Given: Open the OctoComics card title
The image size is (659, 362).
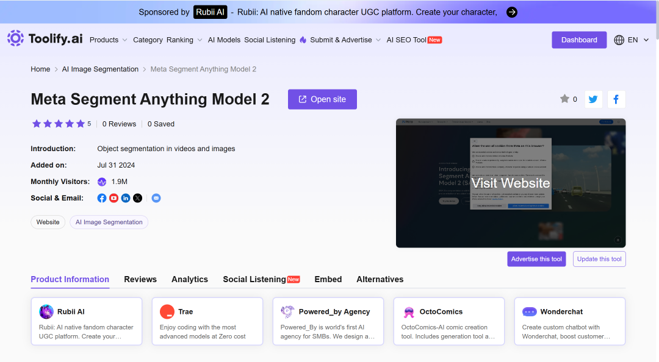Looking at the screenshot, I should pyautogui.click(x=441, y=311).
